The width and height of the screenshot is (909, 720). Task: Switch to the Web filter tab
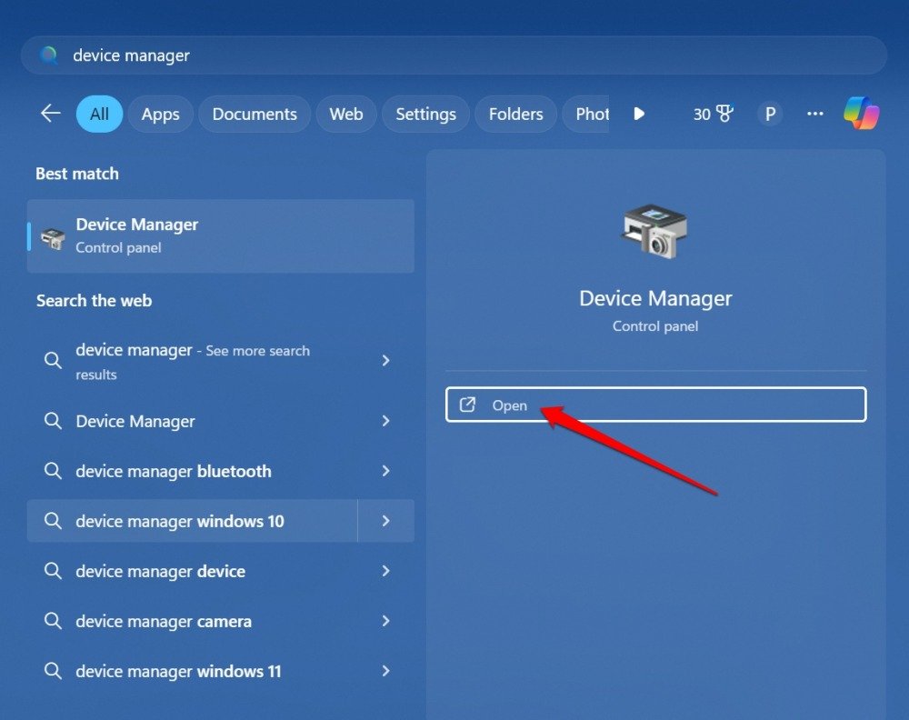[x=346, y=114]
